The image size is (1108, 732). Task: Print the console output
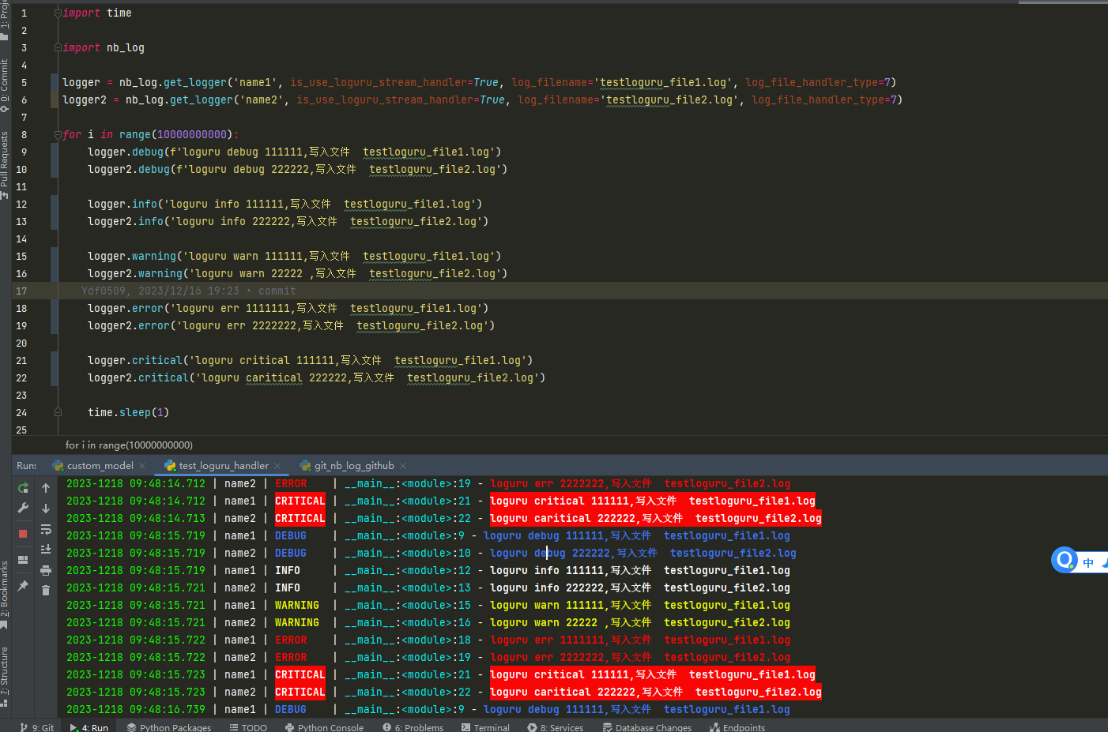click(46, 570)
